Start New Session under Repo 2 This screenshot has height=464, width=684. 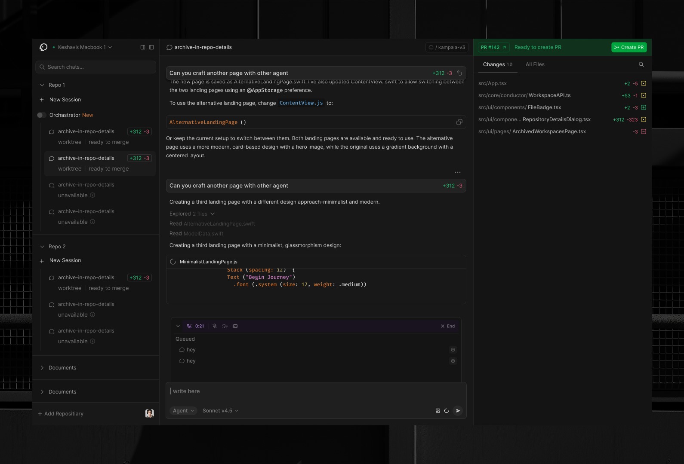tap(65, 260)
